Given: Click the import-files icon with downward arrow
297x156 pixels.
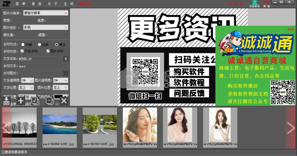Looking at the screenshot, I should (x=6, y=101).
